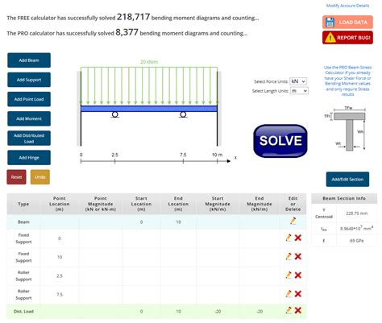Click the Add Point Load button
The width and height of the screenshot is (382, 323).
pos(29,100)
